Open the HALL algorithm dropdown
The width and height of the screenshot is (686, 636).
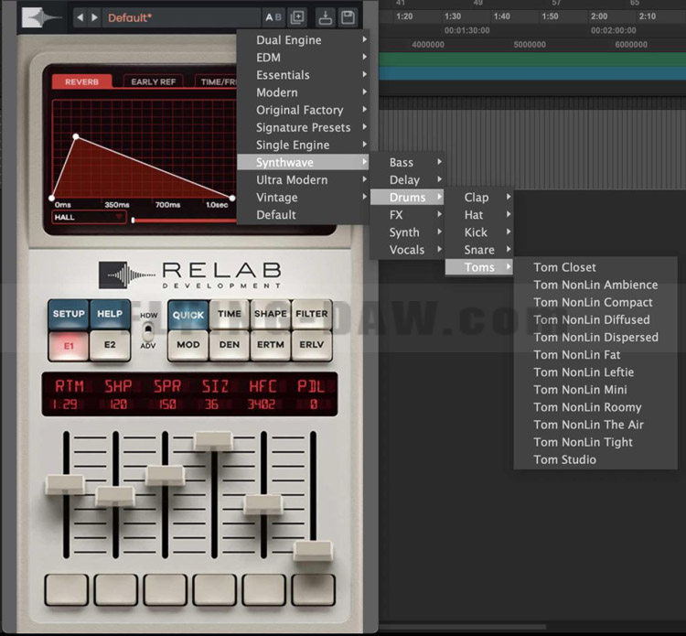point(89,217)
